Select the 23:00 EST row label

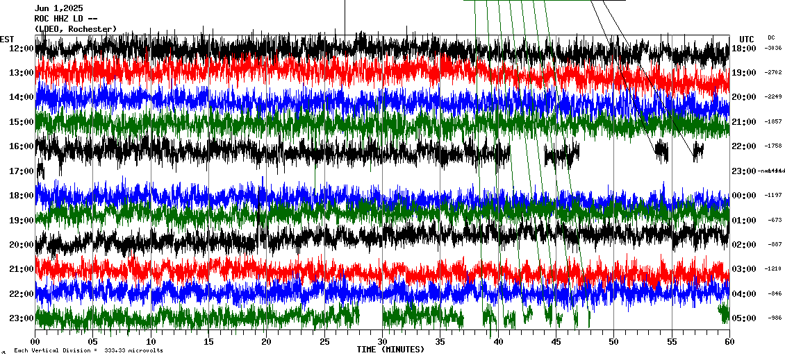click(x=22, y=318)
